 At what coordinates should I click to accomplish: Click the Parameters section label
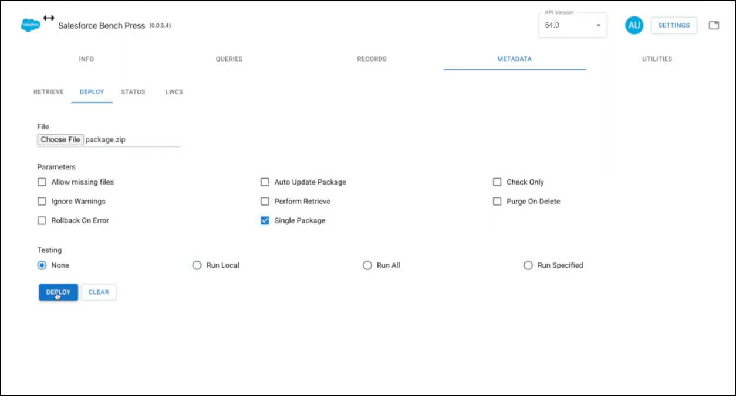pyautogui.click(x=56, y=167)
